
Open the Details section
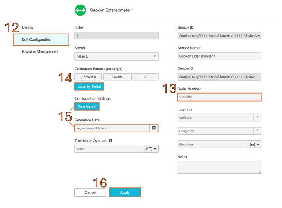[27, 27]
